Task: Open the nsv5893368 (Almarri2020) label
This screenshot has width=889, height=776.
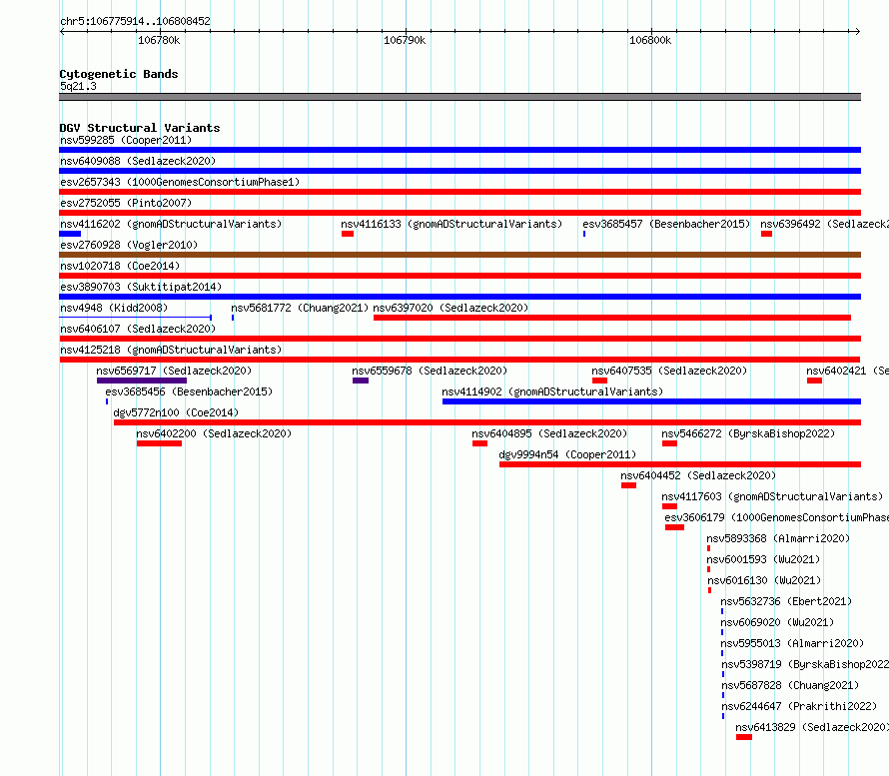Action: click(778, 538)
